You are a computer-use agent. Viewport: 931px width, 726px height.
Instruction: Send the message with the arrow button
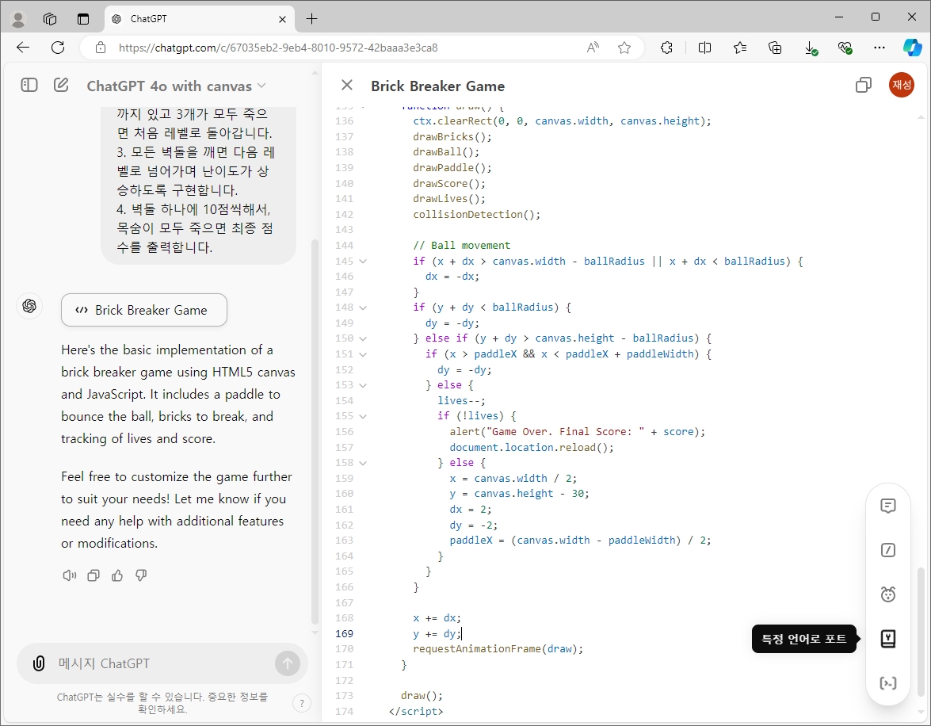tap(288, 663)
